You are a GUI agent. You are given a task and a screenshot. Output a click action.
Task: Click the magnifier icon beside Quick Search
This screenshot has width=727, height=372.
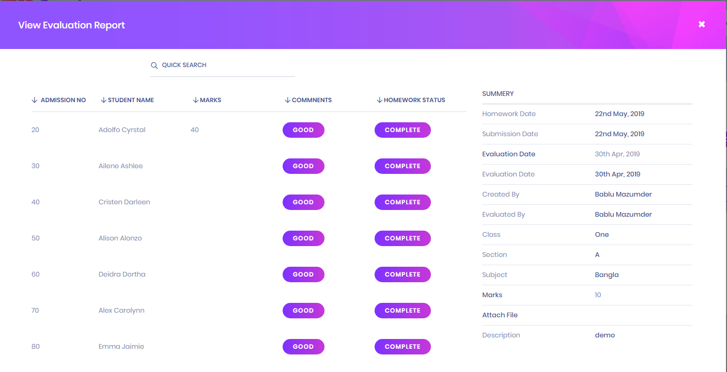[154, 66]
